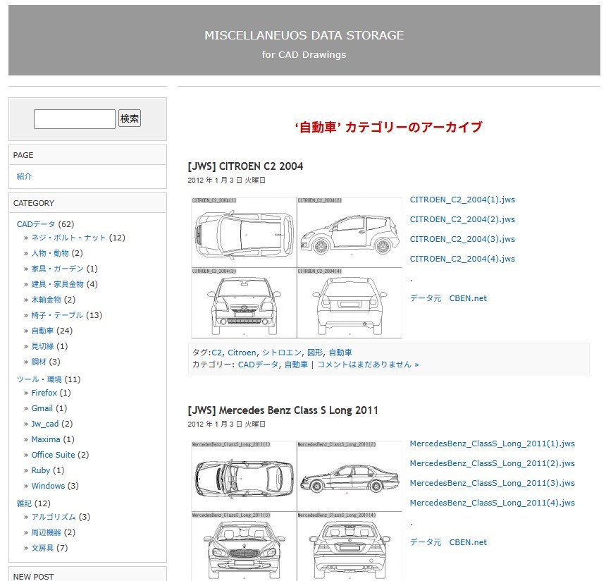606x581 pixels.
Task: Open the 雑記 category
Action: coord(24,503)
